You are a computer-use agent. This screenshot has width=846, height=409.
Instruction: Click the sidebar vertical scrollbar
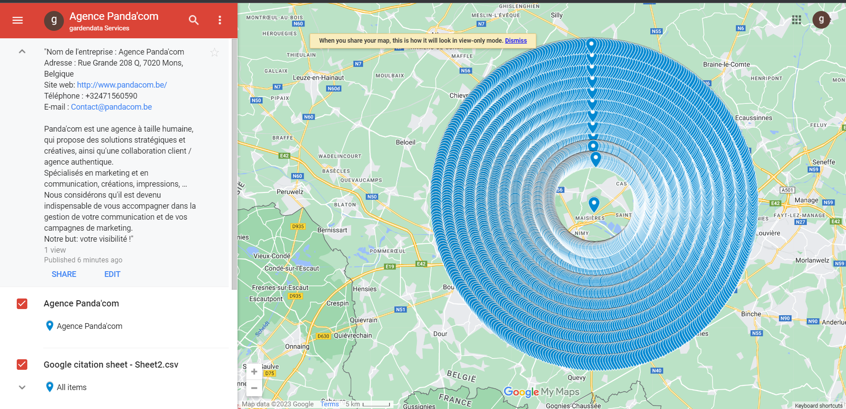coord(234,164)
